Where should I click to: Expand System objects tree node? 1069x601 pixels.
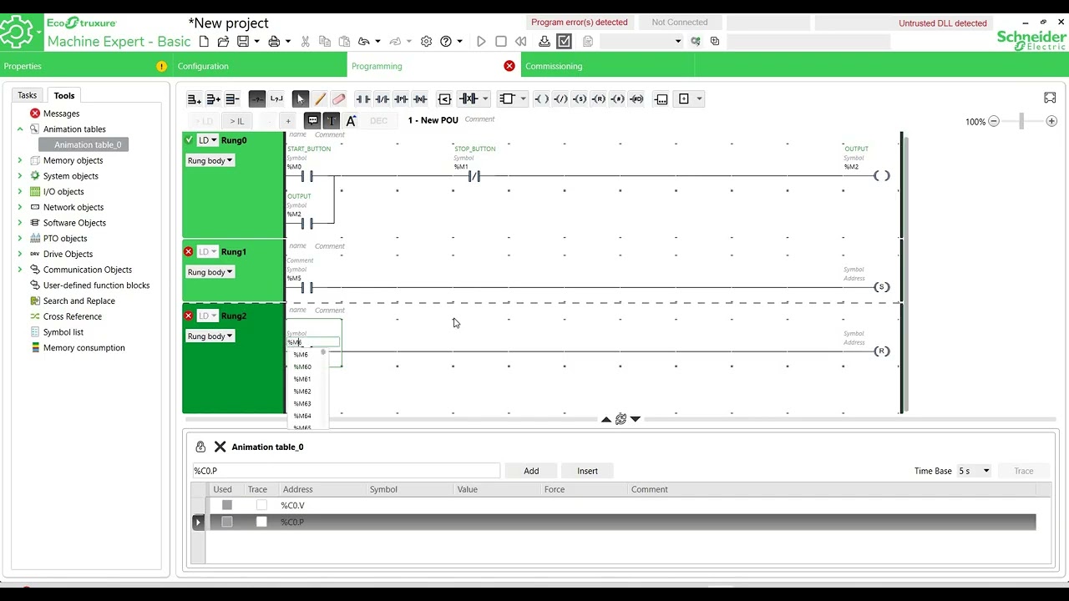20,176
